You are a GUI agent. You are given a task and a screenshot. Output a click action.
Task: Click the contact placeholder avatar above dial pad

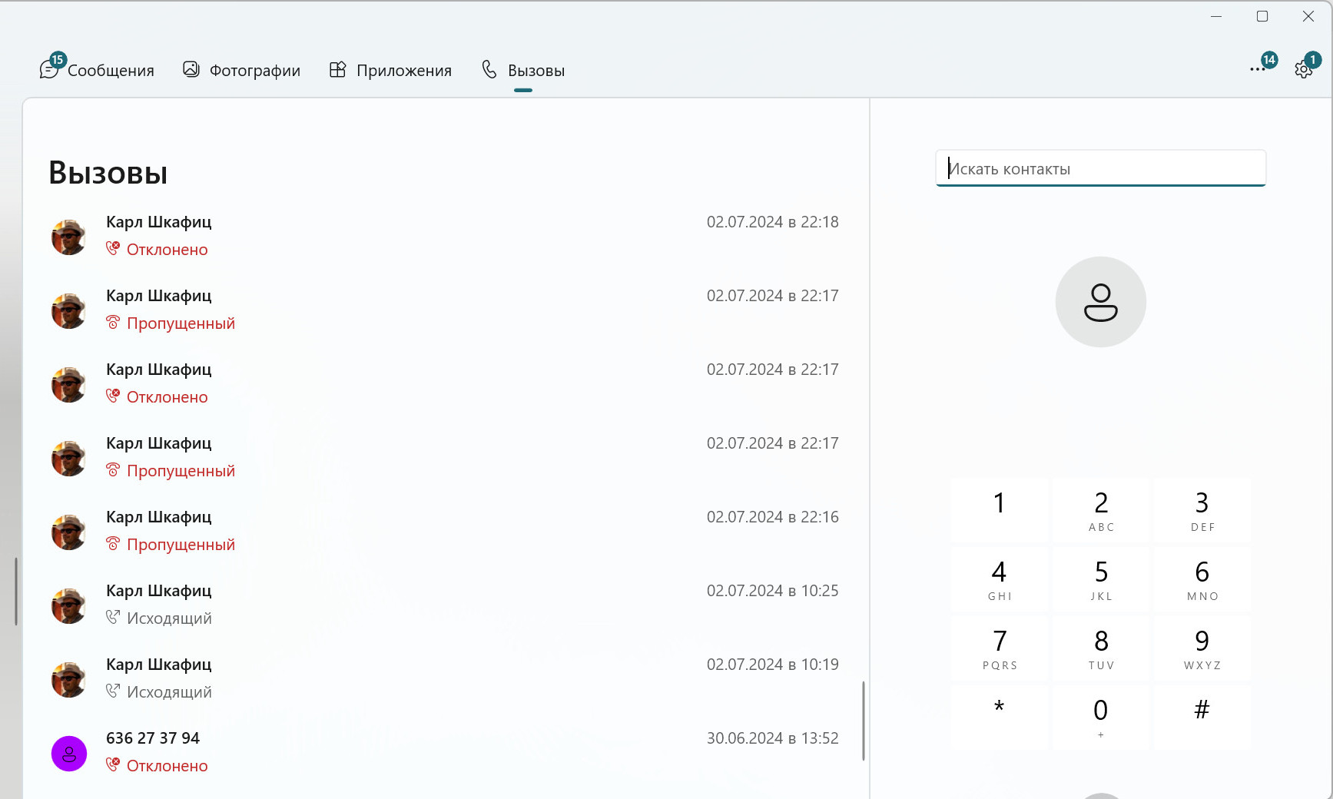(x=1100, y=302)
